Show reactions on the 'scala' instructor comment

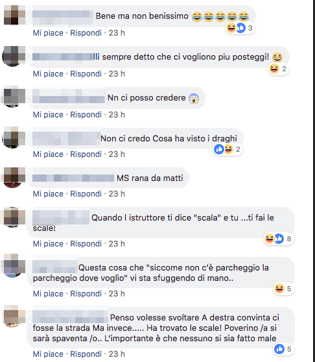279,239
